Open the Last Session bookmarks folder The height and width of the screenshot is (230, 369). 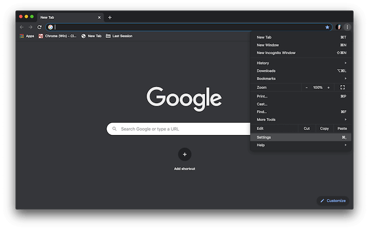coord(119,36)
